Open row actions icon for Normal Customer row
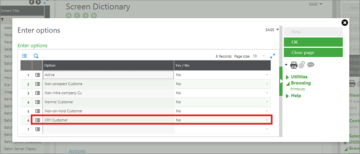Image resolution: width=360 pixels, height=154 pixels. point(37,102)
